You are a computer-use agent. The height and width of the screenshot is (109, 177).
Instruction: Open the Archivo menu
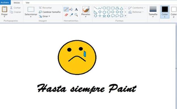(x=5, y=2)
